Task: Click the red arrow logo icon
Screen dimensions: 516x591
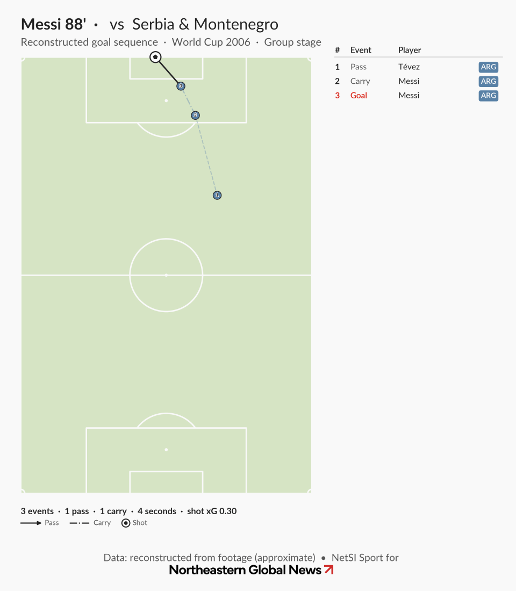Action: (x=329, y=570)
